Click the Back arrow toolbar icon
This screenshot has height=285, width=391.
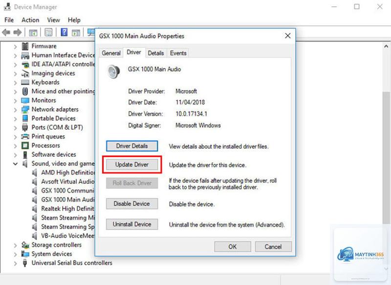(6, 32)
